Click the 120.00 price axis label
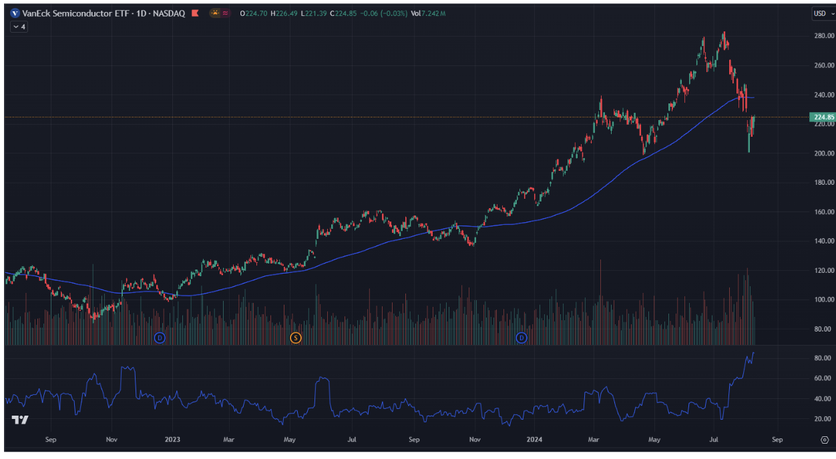The image size is (836, 459). (x=823, y=270)
